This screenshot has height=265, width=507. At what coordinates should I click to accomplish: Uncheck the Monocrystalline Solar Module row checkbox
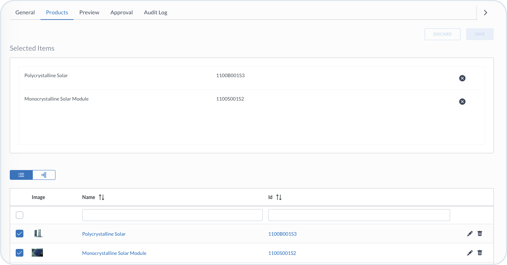(20, 253)
